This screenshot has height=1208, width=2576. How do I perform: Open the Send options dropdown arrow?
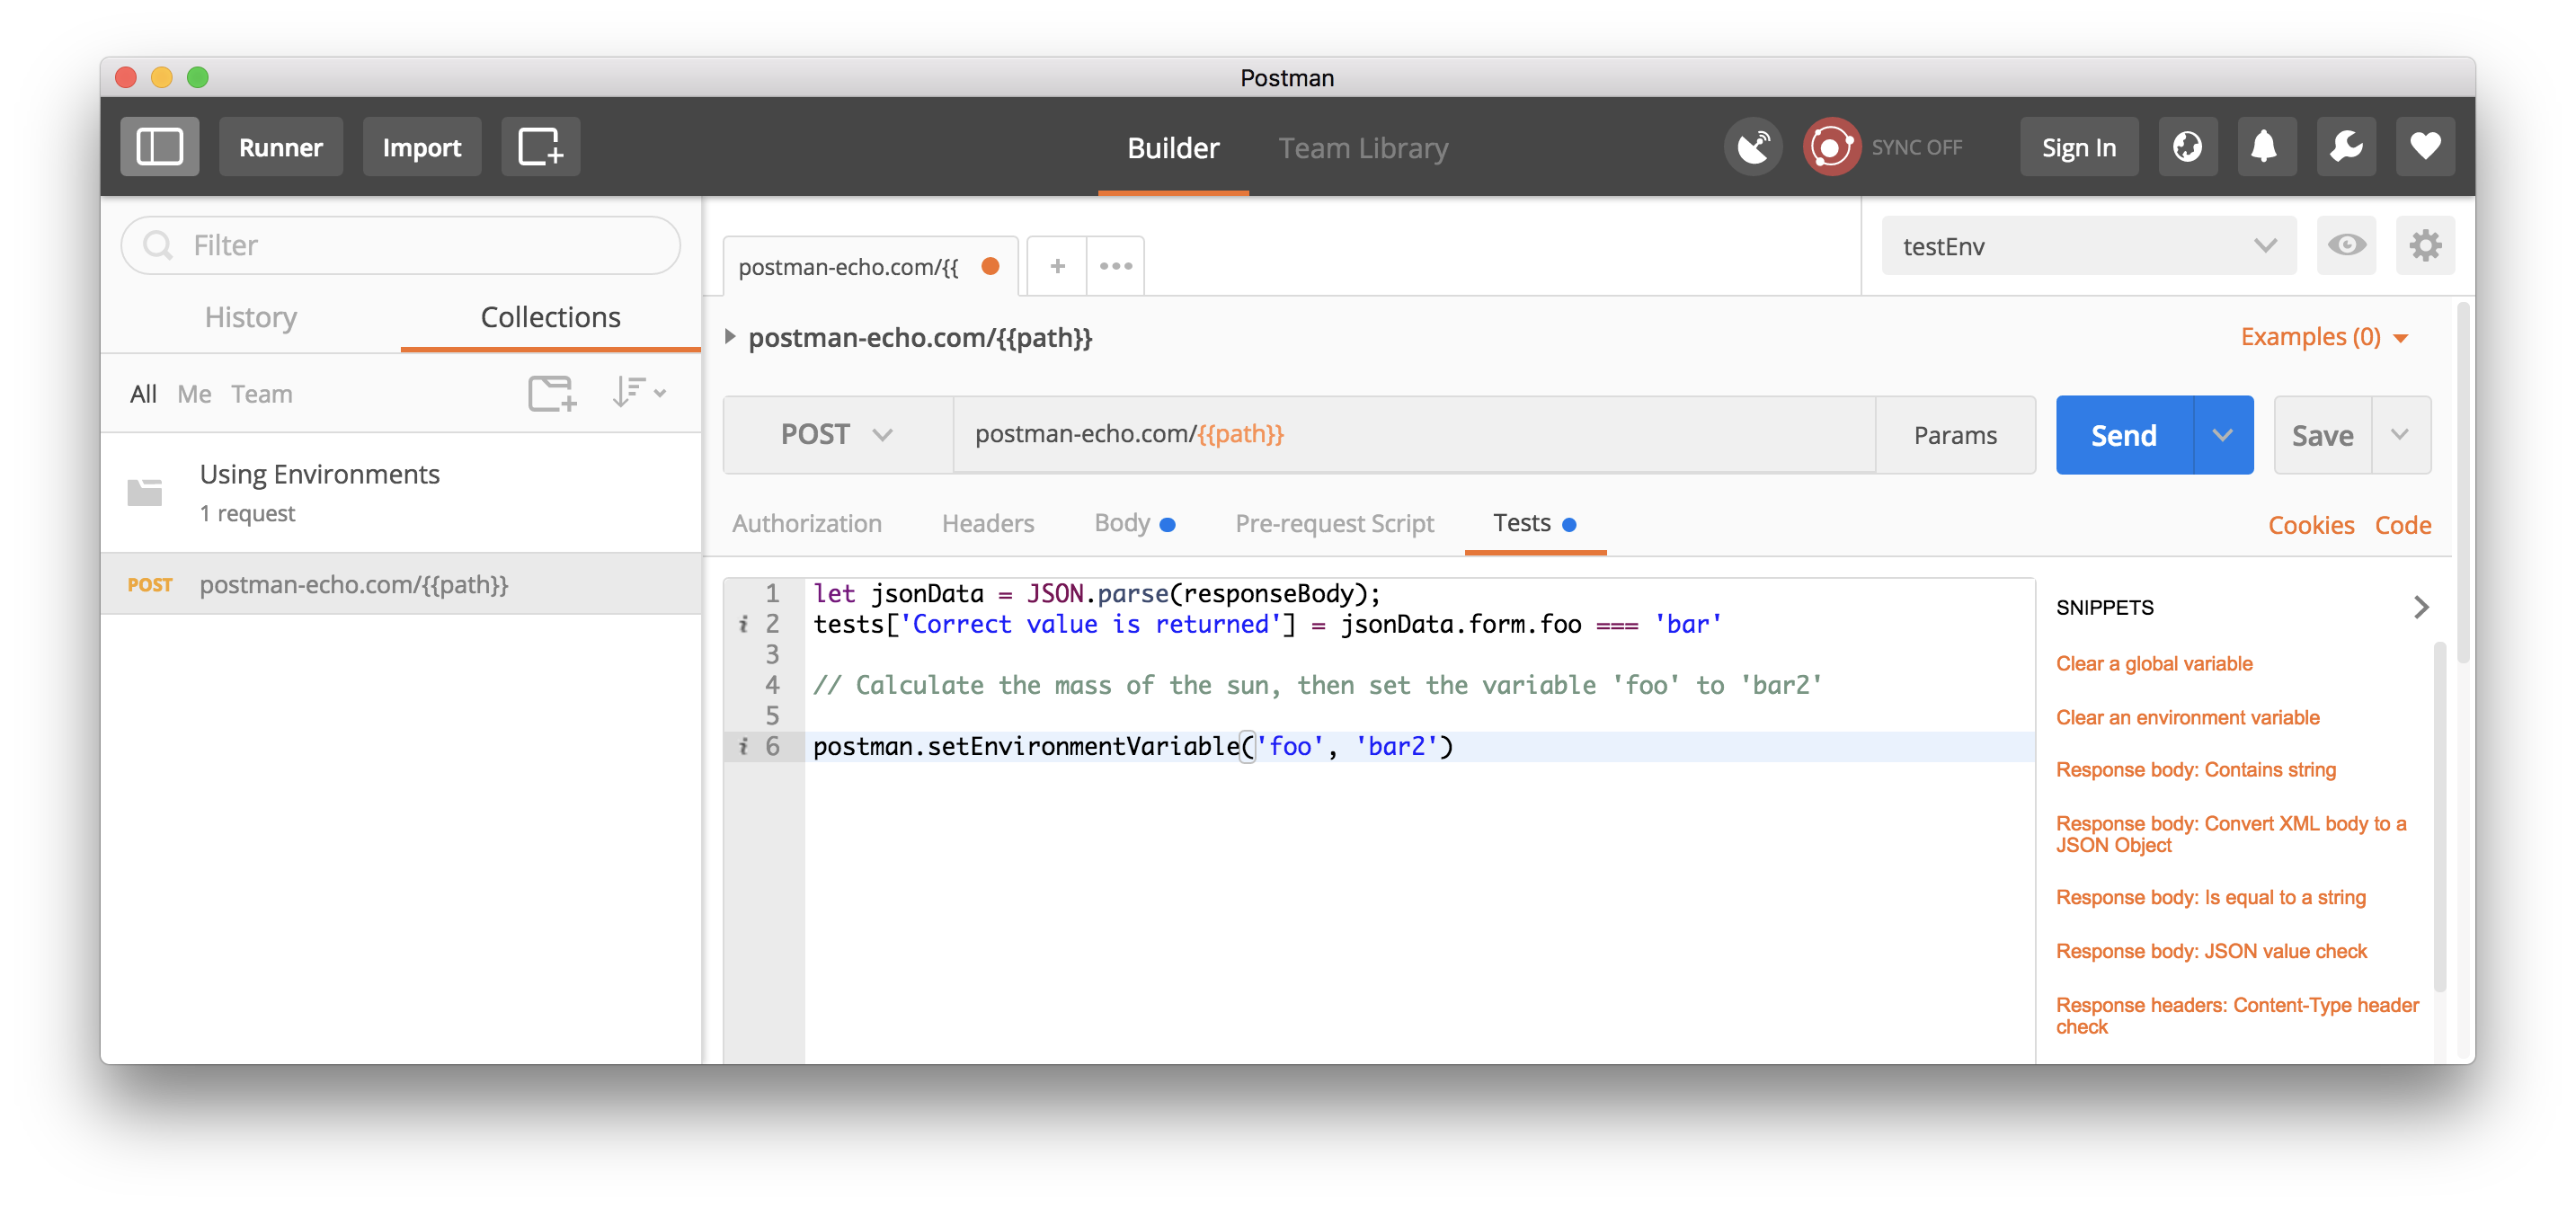(x=2222, y=435)
